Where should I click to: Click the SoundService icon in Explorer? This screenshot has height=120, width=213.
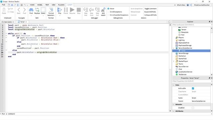[177, 67]
